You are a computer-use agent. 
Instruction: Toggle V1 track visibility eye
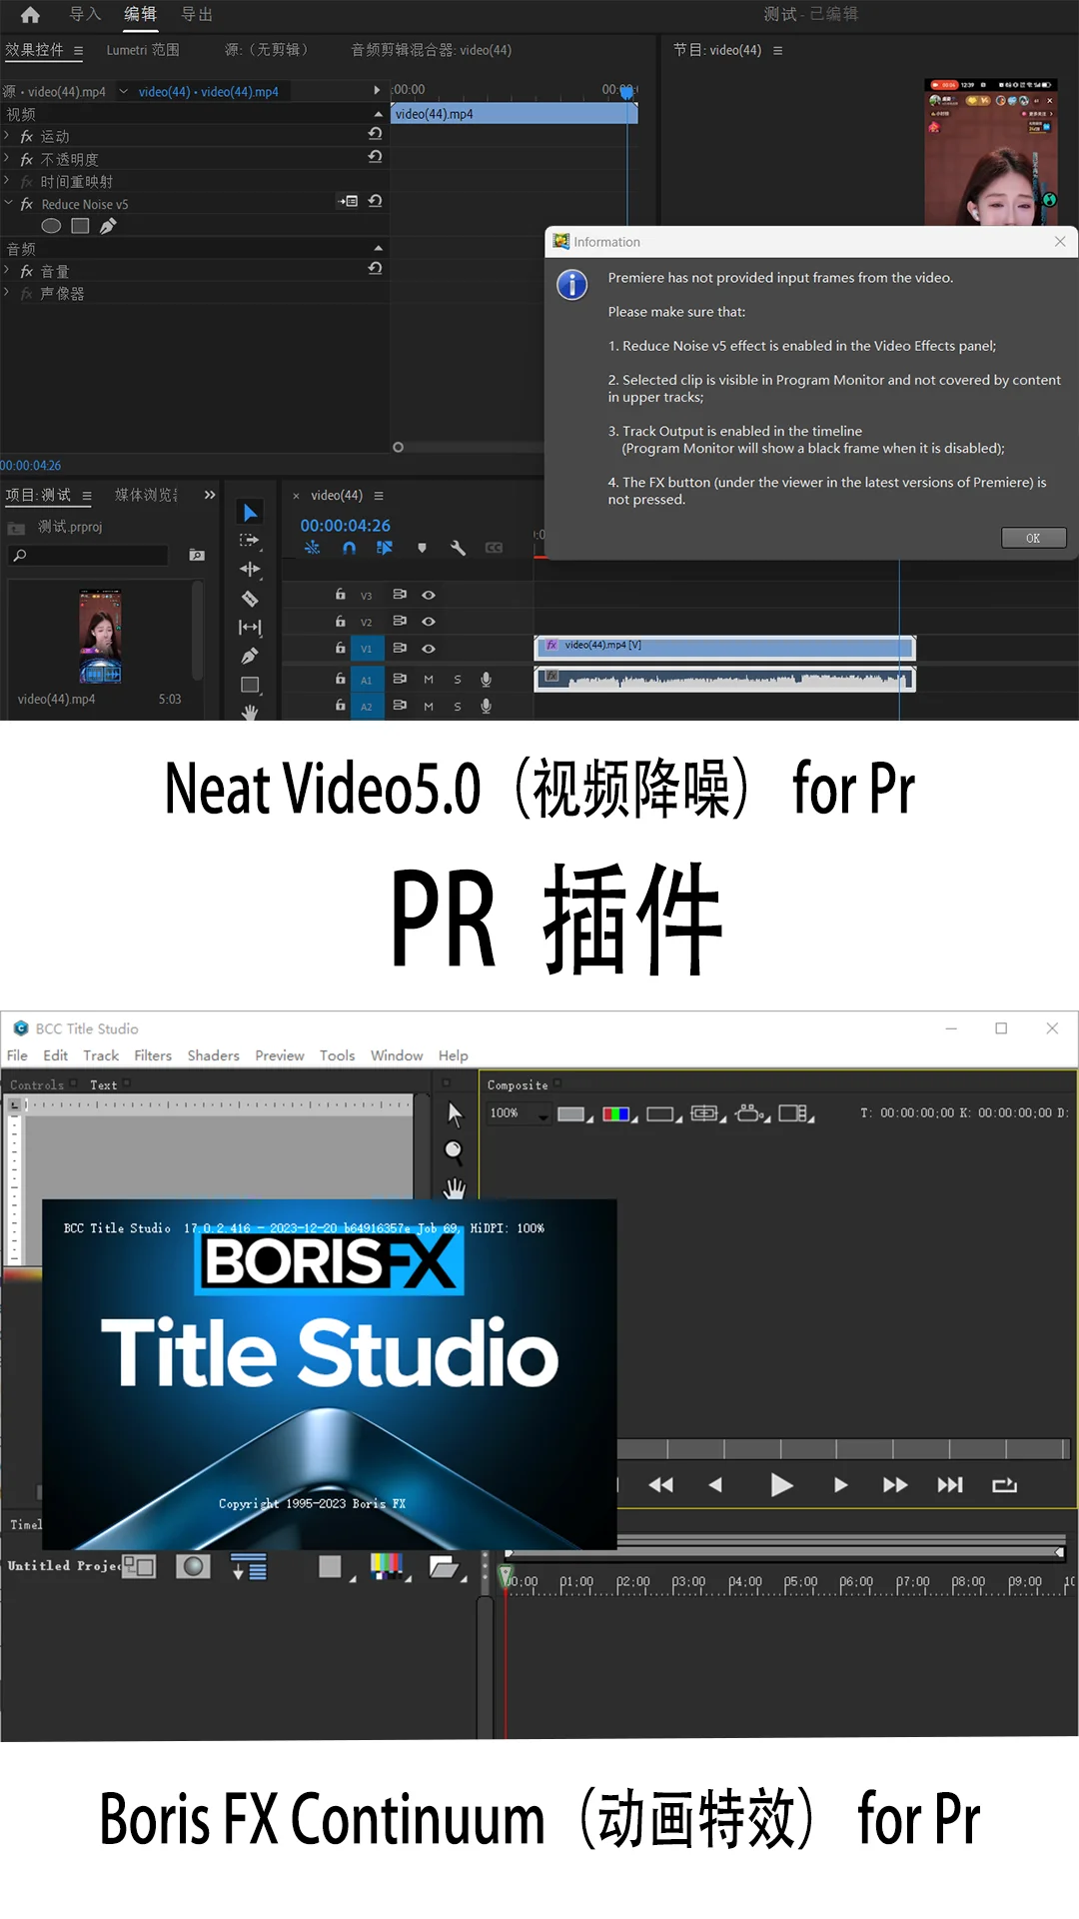tap(429, 649)
